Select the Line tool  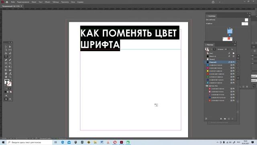click(10, 57)
